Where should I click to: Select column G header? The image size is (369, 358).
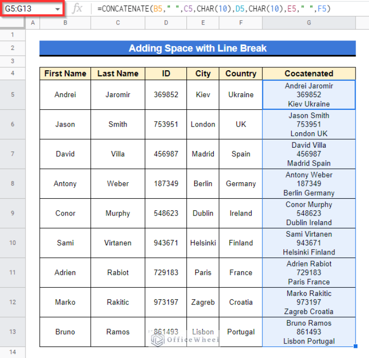click(x=309, y=23)
